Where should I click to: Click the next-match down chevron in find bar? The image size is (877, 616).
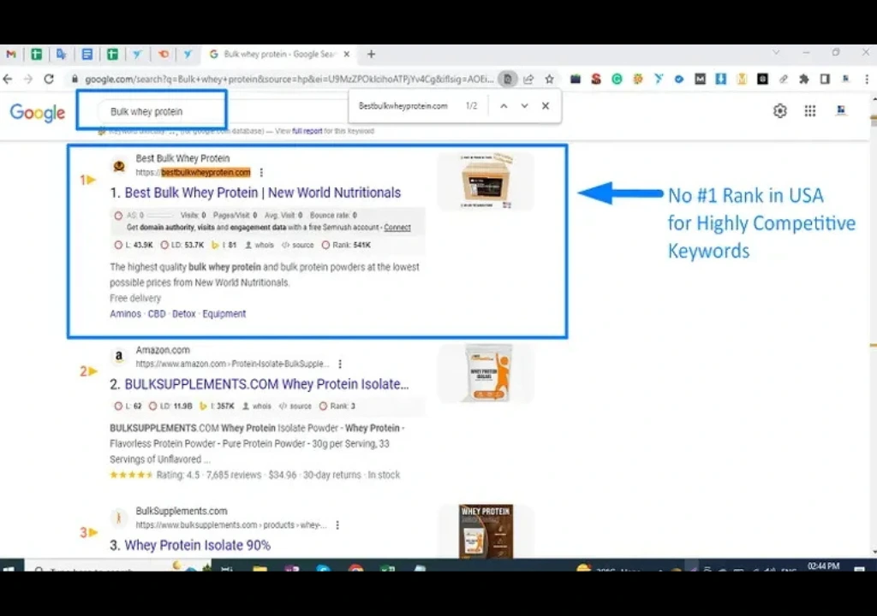tap(523, 106)
